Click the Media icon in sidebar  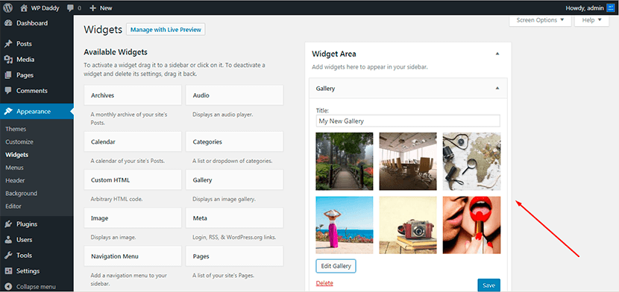click(8, 60)
